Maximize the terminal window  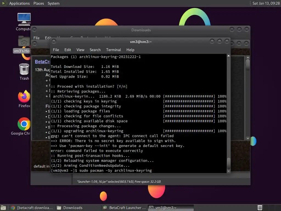(220, 41)
